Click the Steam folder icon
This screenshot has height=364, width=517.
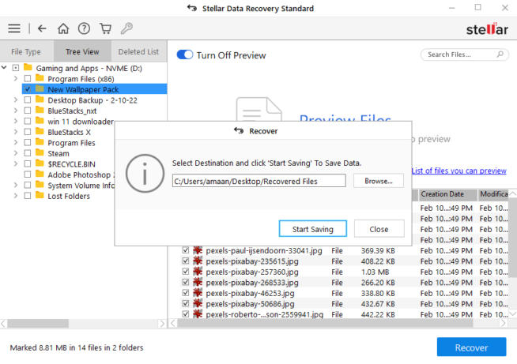coord(40,152)
